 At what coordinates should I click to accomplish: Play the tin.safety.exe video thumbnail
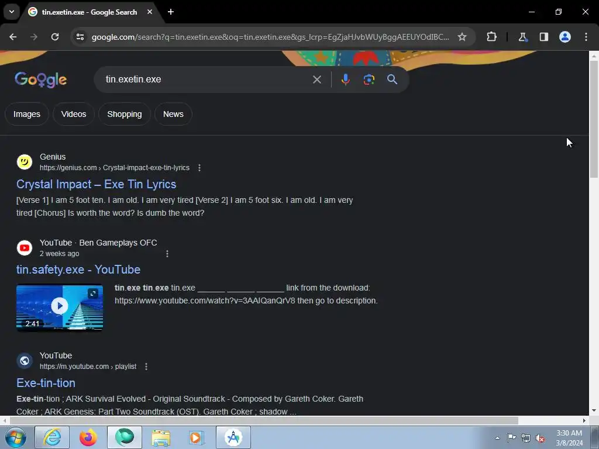coord(60,306)
